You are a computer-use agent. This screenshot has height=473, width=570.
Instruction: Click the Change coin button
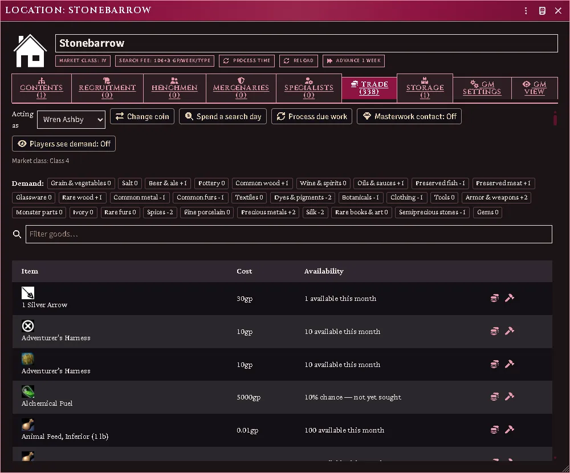click(x=142, y=116)
